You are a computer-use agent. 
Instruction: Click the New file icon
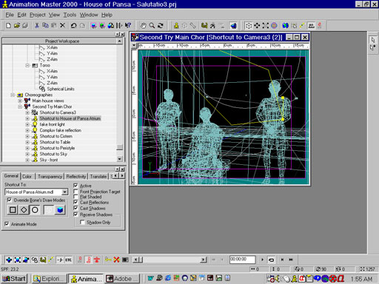8,25
